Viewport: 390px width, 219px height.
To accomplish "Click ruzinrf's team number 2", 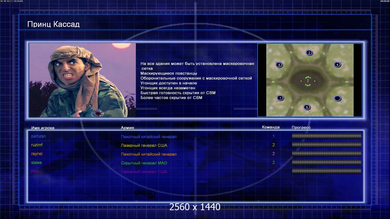I will coord(274,145).
